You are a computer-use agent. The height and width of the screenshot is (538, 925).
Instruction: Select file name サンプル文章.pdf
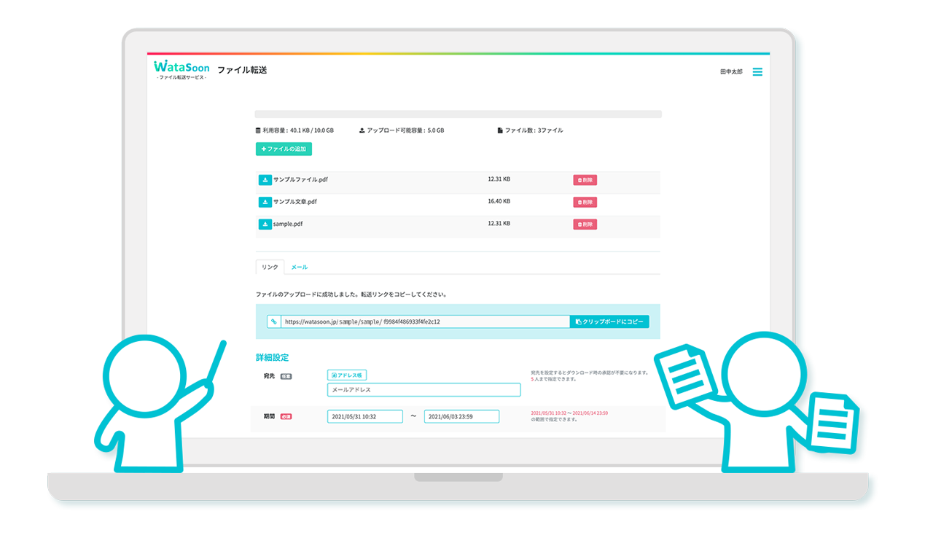click(x=295, y=201)
